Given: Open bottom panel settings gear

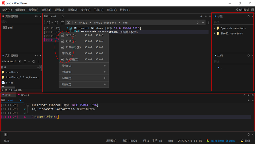Looking at the screenshot, I should (249, 95).
